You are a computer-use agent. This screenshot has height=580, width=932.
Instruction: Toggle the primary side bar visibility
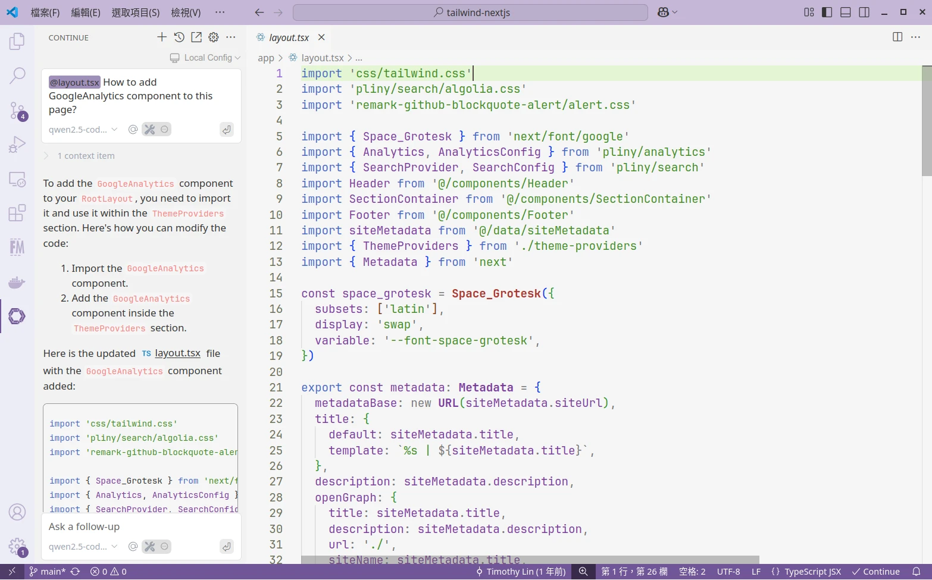point(827,12)
